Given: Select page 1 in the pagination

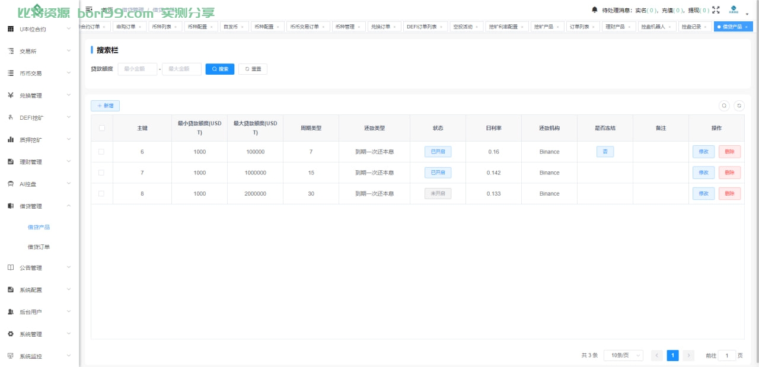Looking at the screenshot, I should click(x=672, y=355).
